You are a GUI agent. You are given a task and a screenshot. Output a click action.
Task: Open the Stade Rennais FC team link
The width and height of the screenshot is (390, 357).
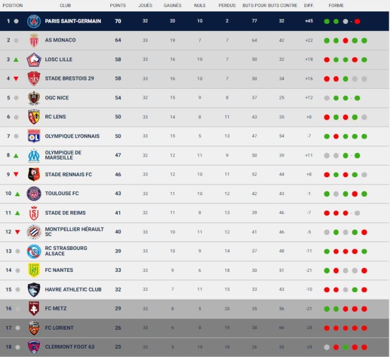pyautogui.click(x=69, y=175)
